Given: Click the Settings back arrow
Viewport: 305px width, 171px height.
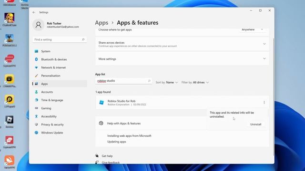Looking at the screenshot, I should [34, 12].
